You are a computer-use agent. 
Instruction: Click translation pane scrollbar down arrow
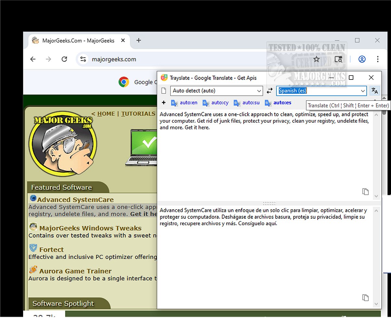pyautogui.click(x=376, y=304)
